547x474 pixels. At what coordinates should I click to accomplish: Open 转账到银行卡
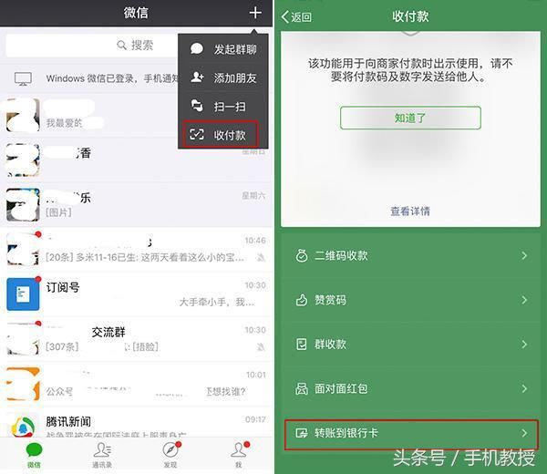411,434
